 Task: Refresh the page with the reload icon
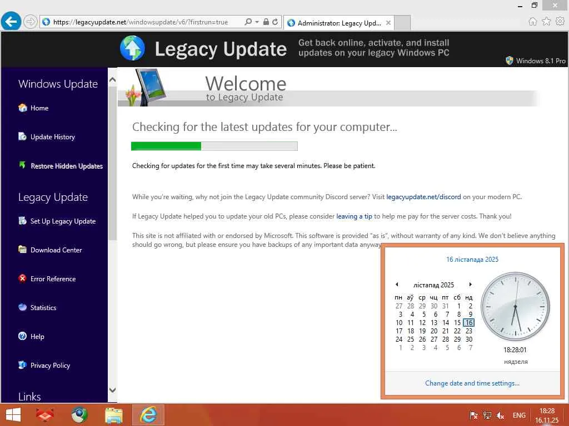275,22
